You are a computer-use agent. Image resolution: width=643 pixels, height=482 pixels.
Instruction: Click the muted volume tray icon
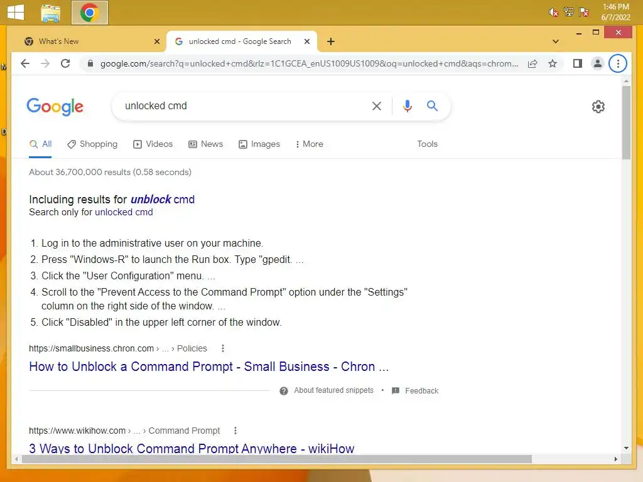point(553,13)
